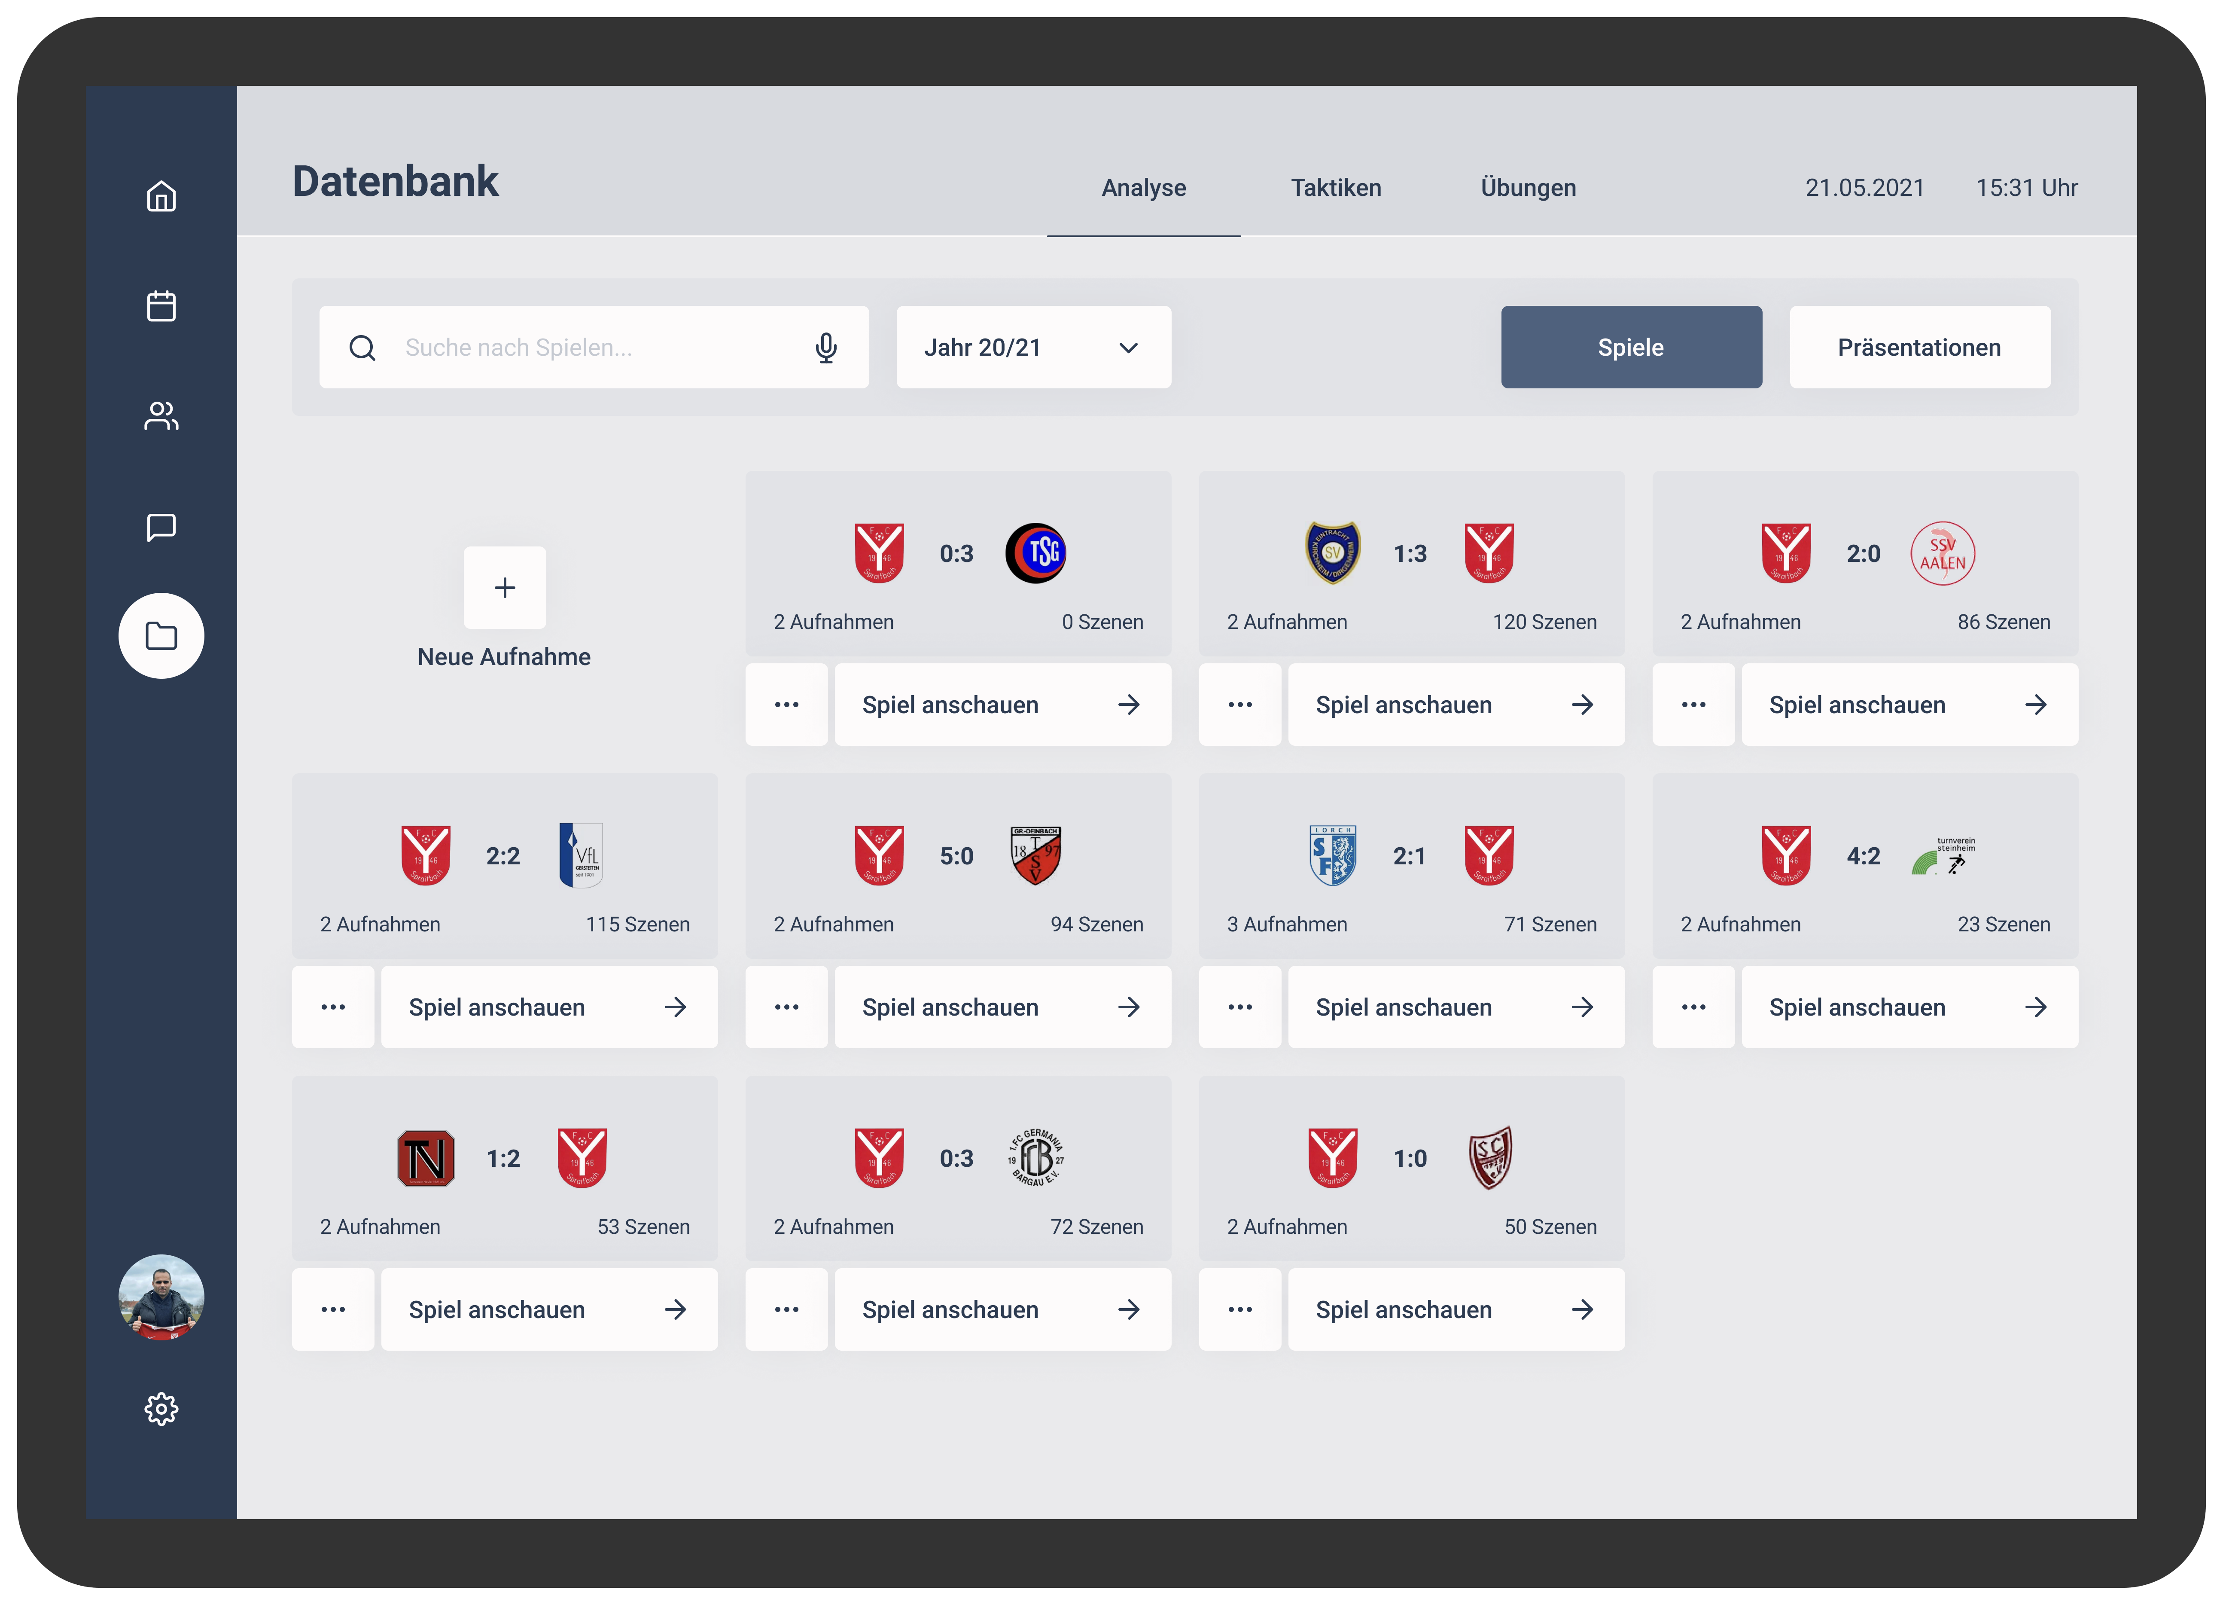Image resolution: width=2223 pixels, height=1605 pixels.
Task: Click the Germania Bargau club logo
Action: coord(1036,1157)
